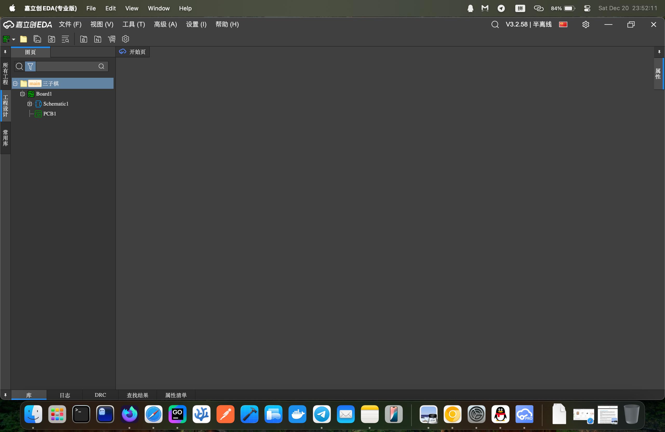Click the PCB order shopping cart icon
Image resolution: width=665 pixels, height=432 pixels.
[111, 39]
